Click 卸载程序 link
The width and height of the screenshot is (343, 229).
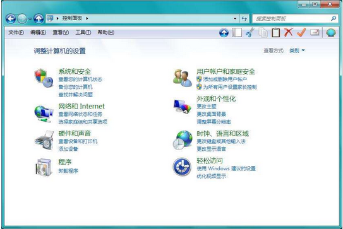tap(68, 171)
